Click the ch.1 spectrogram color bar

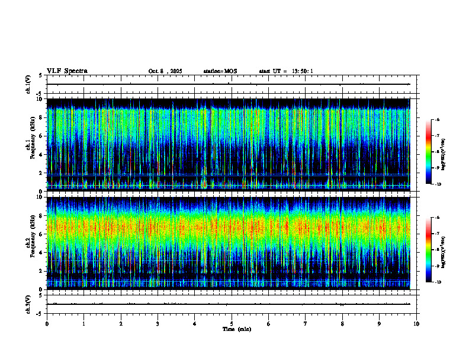point(428,152)
